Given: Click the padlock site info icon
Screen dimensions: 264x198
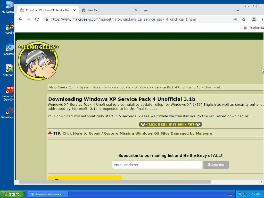Looking at the screenshot, I should (47, 19).
